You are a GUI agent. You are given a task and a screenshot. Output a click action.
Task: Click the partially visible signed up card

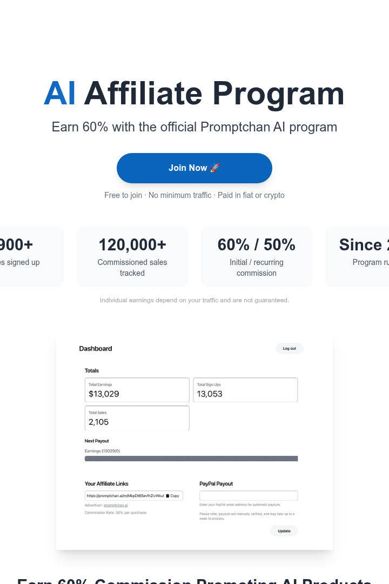tap(32, 257)
